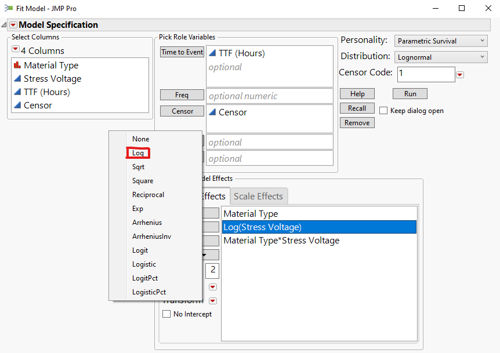
Task: Click the optional field above the last role box
Action: (270, 143)
